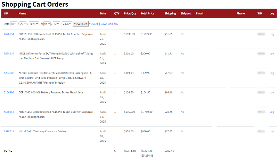Open the start date year dropdown before To:

pos(34,24)
